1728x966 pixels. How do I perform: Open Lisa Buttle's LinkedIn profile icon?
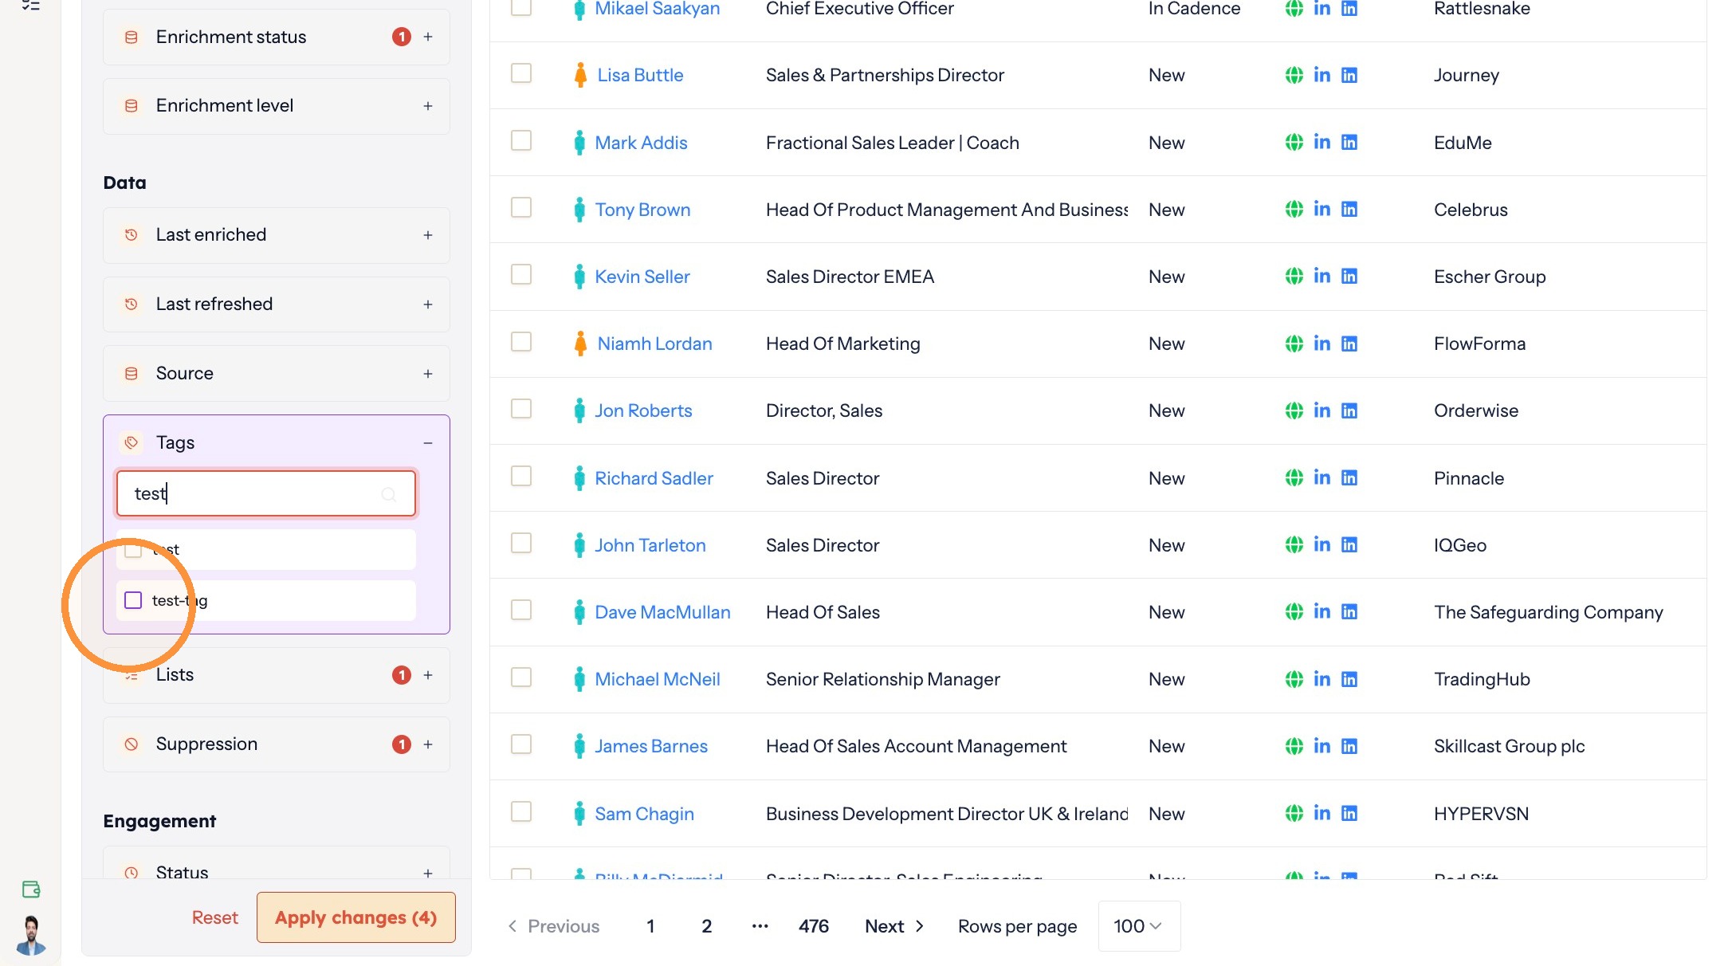coord(1322,75)
